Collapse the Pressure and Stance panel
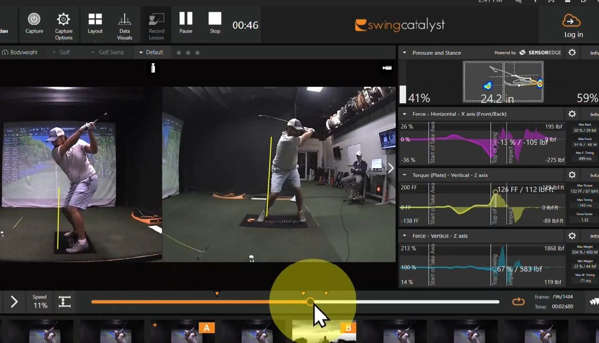Image resolution: width=599 pixels, height=343 pixels. coord(404,53)
